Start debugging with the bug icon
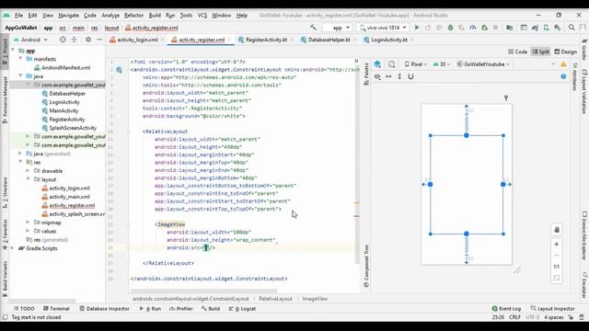 450,28
